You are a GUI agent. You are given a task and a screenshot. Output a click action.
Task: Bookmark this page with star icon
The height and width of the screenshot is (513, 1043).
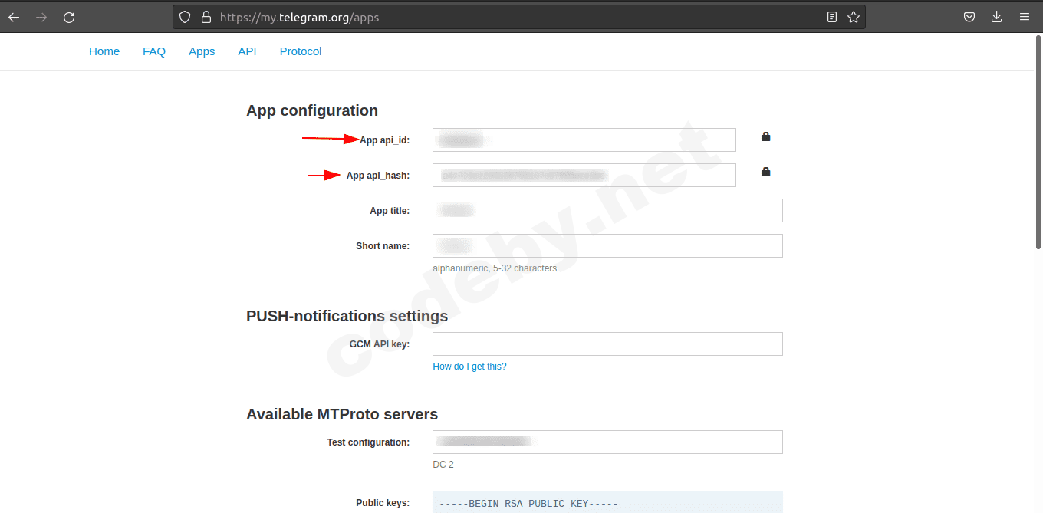click(854, 17)
